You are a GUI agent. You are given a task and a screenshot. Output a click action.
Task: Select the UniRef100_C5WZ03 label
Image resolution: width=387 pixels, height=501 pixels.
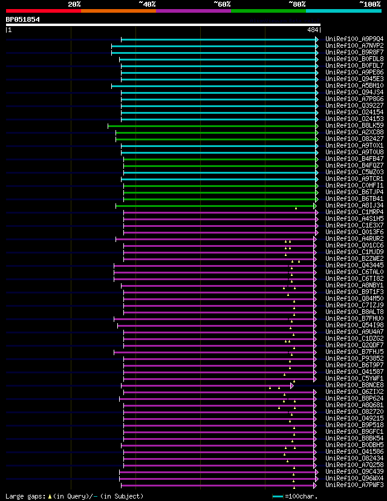pyautogui.click(x=354, y=172)
